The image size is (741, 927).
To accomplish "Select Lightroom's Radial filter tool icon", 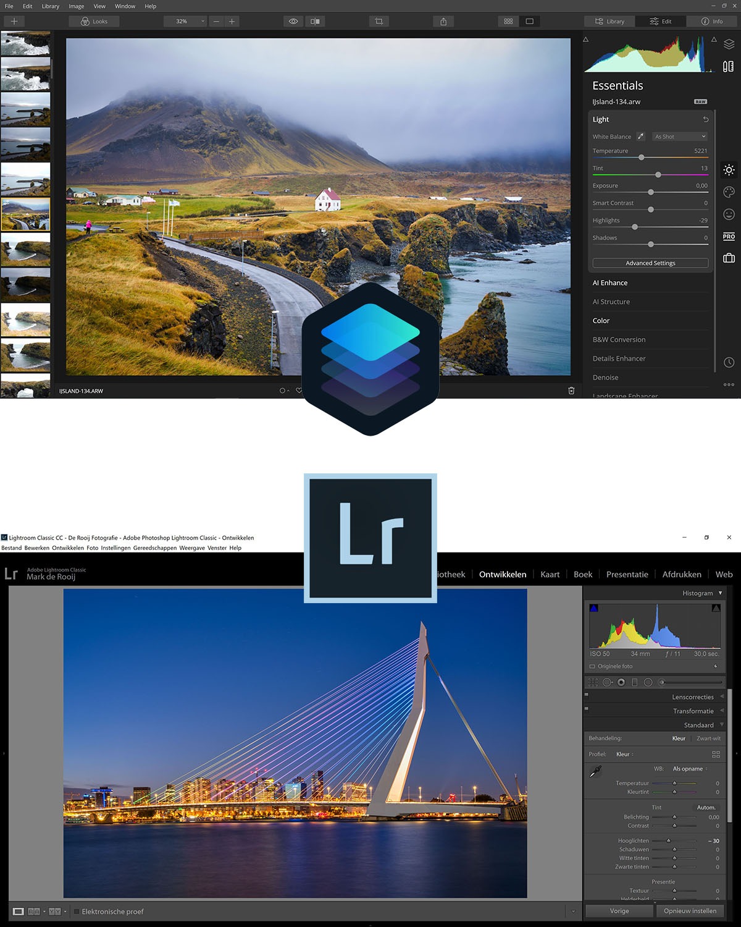I will pos(648,682).
